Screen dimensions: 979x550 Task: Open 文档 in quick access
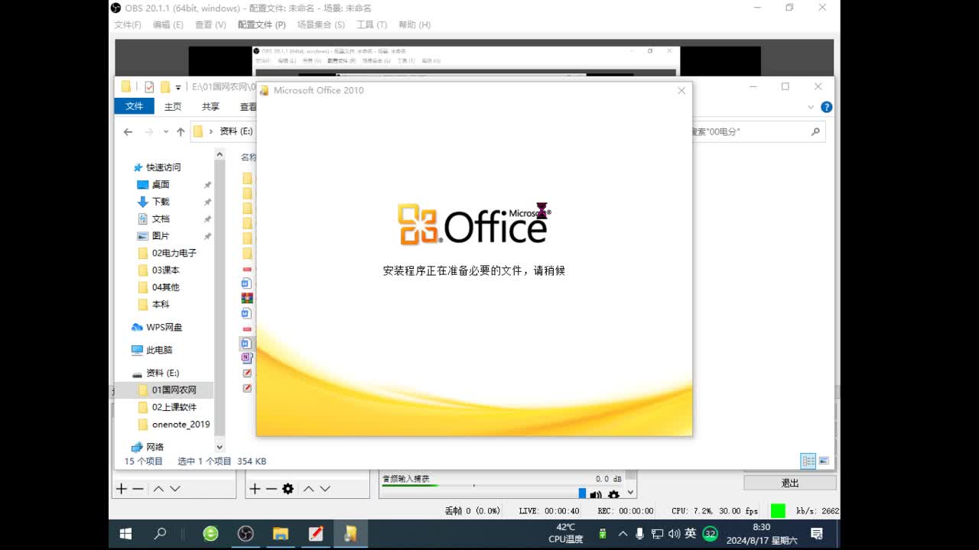point(161,218)
